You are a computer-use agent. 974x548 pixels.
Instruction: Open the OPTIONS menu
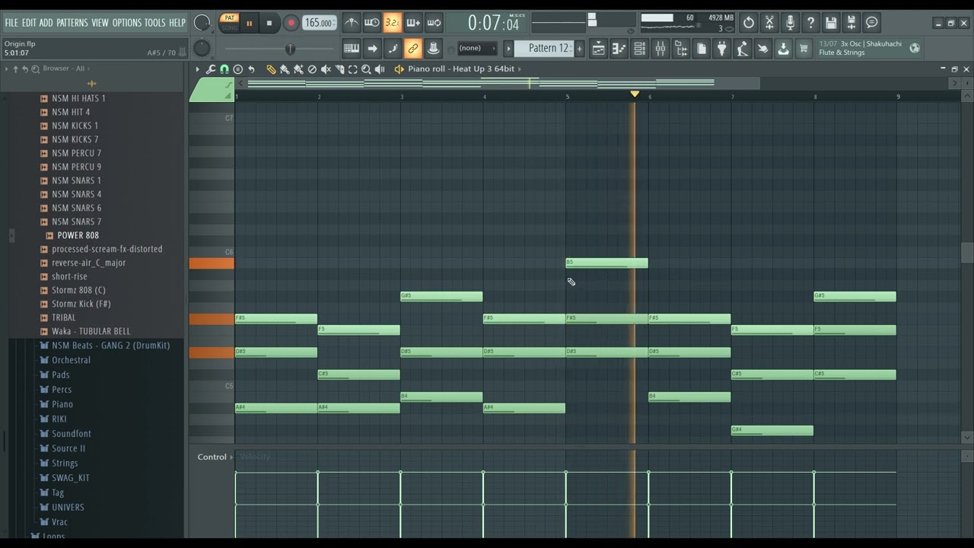127,23
